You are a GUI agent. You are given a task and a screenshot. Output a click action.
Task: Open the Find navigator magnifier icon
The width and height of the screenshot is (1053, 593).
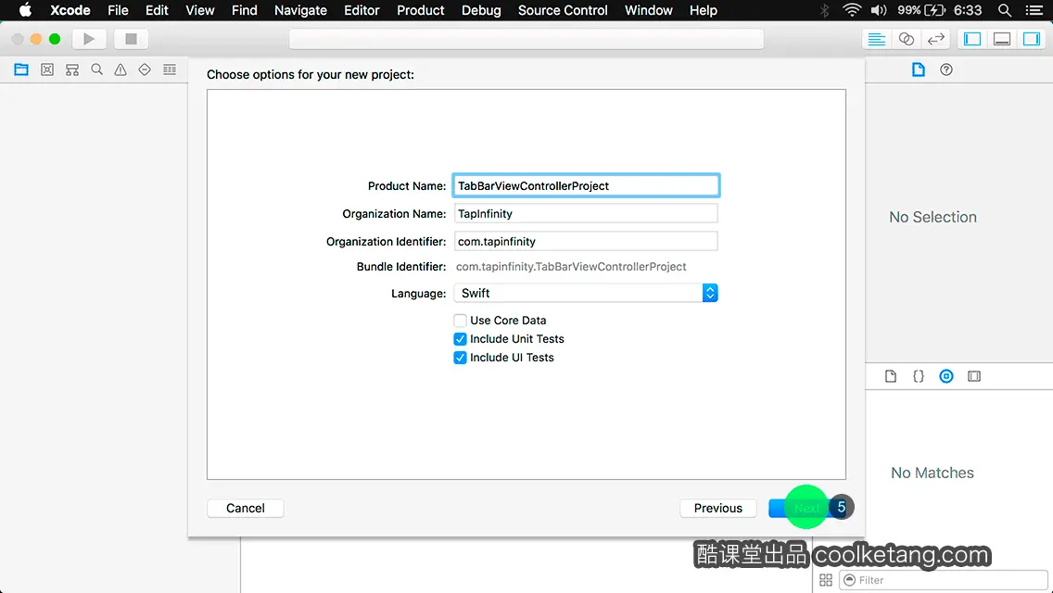pyautogui.click(x=96, y=69)
